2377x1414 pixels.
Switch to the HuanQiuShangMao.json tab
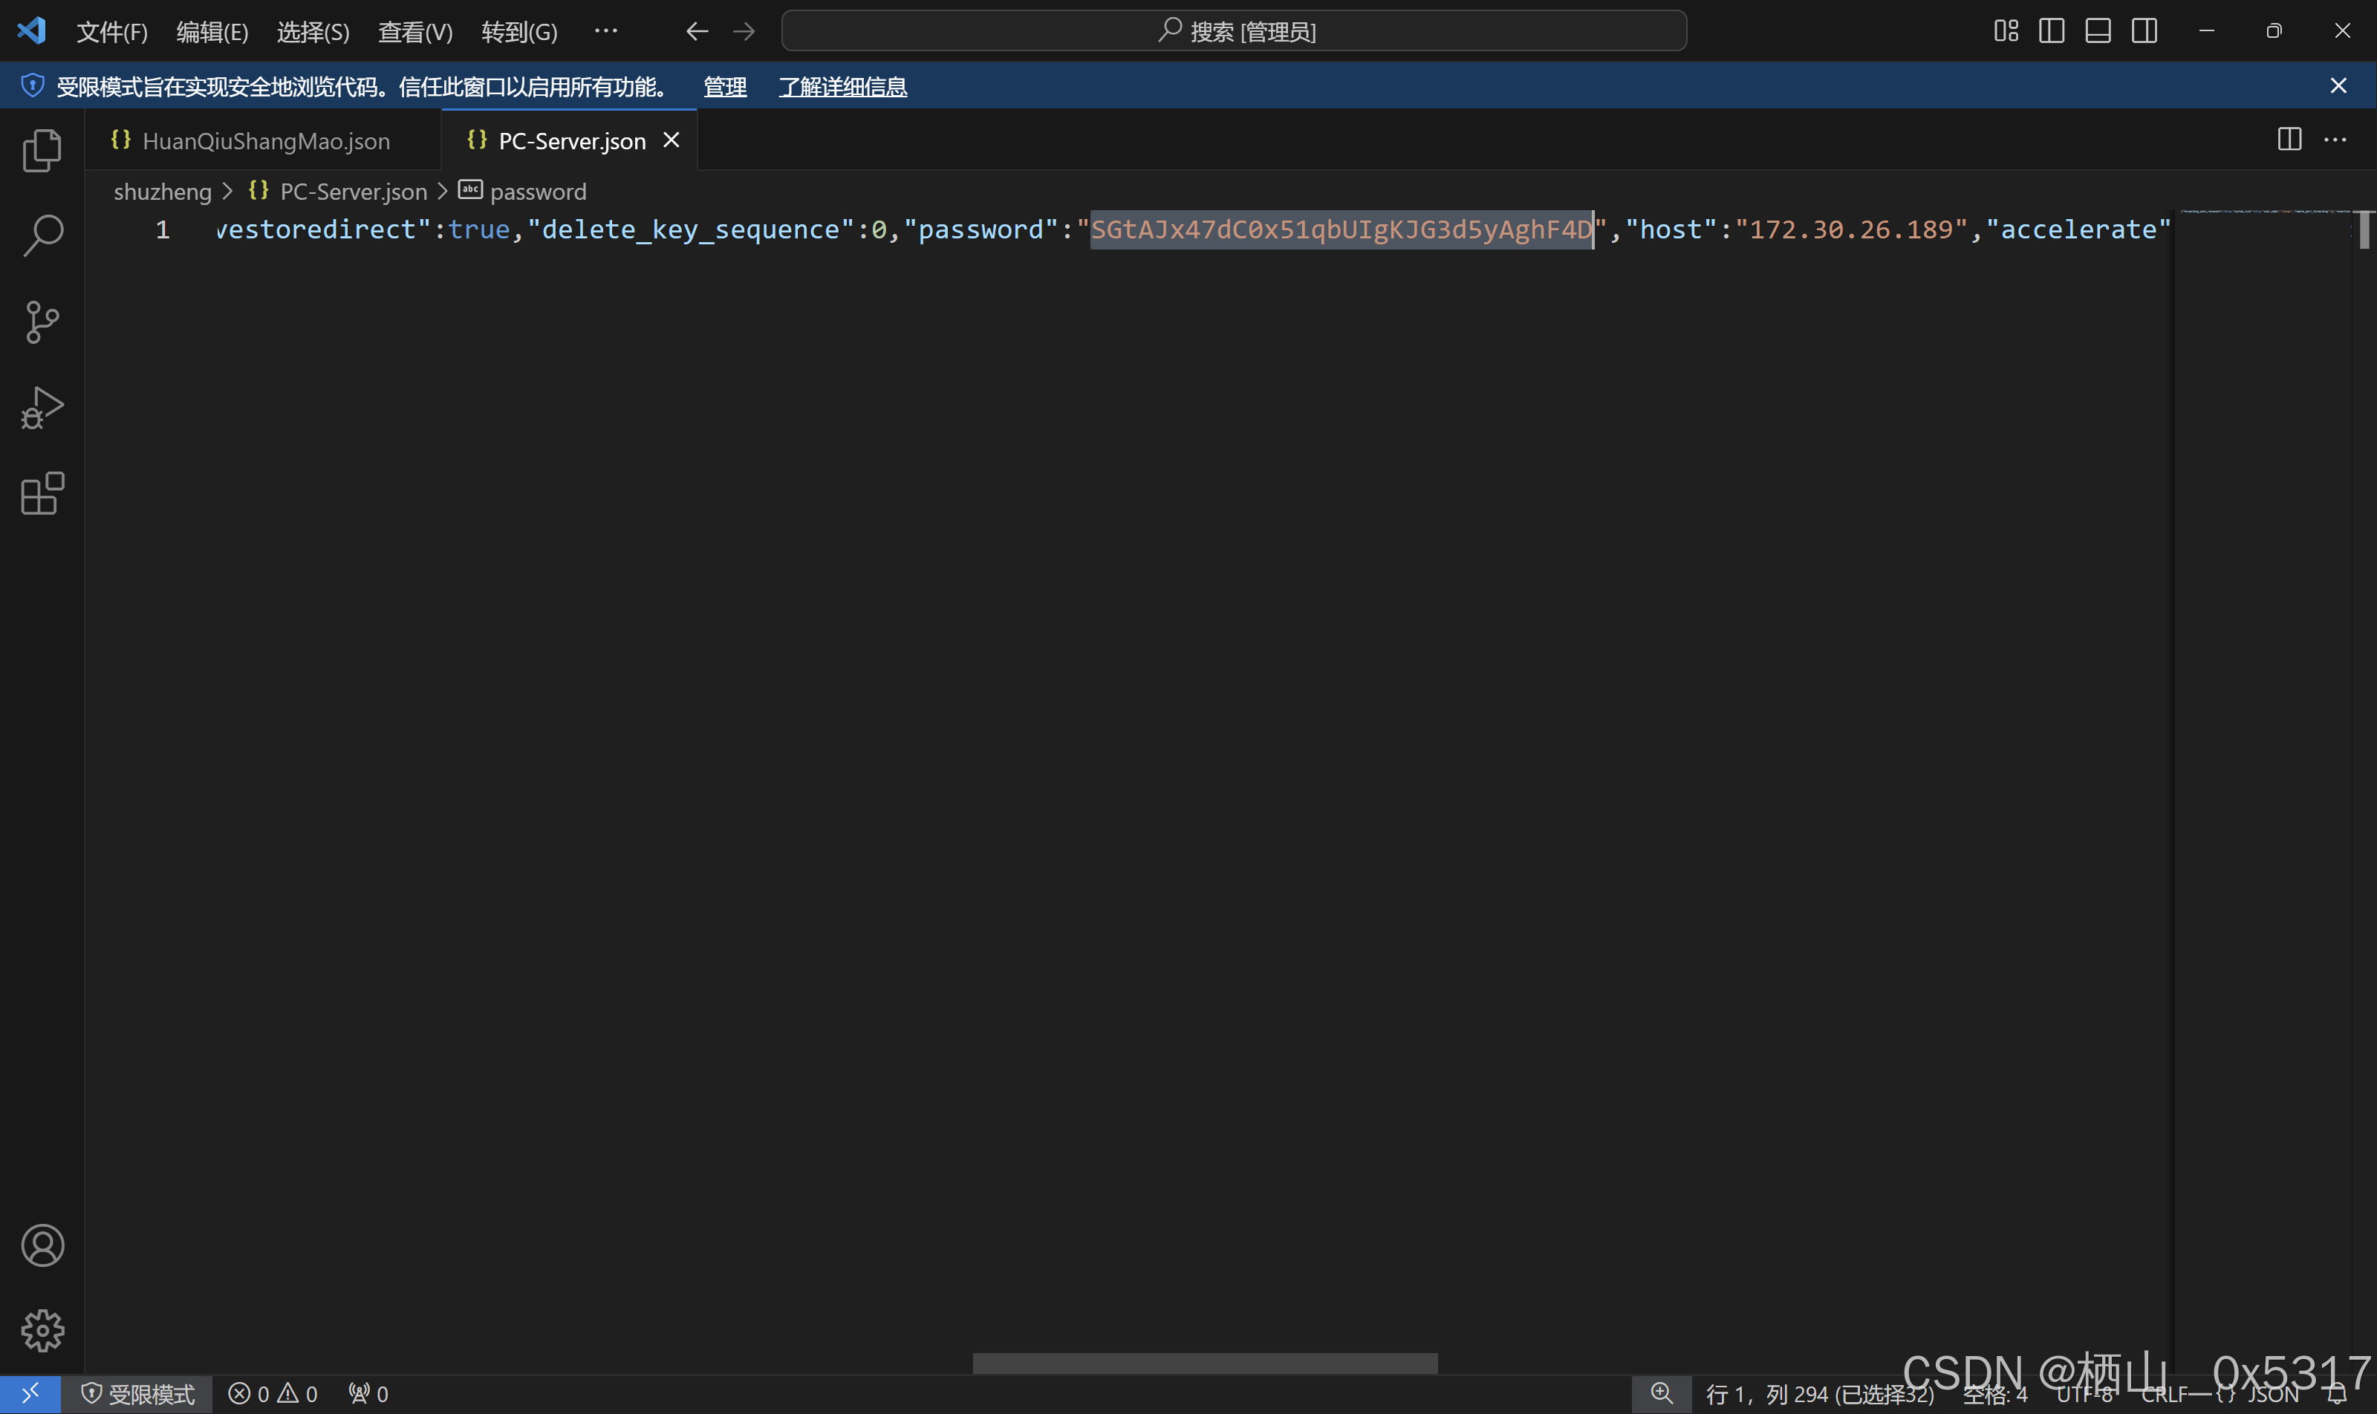tap(265, 141)
